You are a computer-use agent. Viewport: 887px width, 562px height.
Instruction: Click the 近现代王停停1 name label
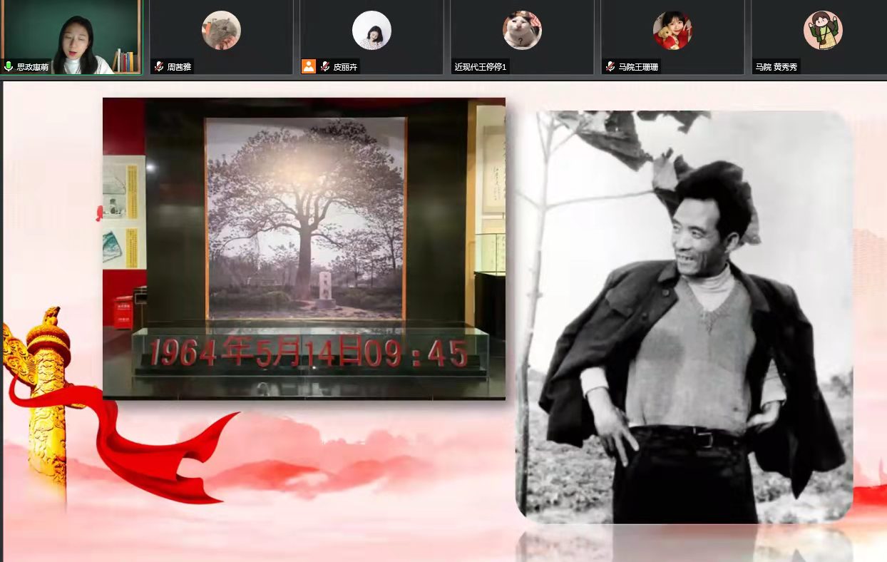[480, 67]
